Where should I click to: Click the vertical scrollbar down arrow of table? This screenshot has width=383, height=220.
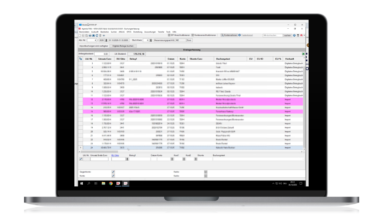304,149
